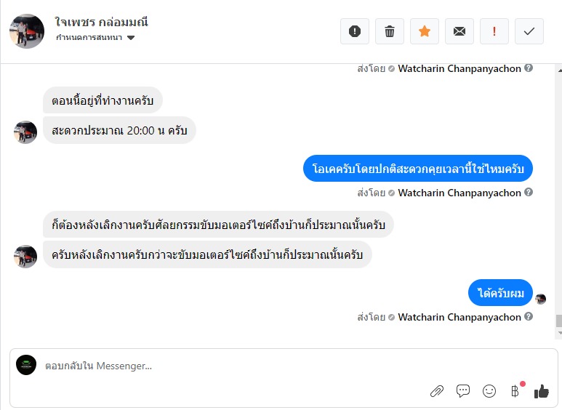Select message สะดวกประมาณ 20:00 น ครับ
This screenshot has height=410, width=562.
119,130
